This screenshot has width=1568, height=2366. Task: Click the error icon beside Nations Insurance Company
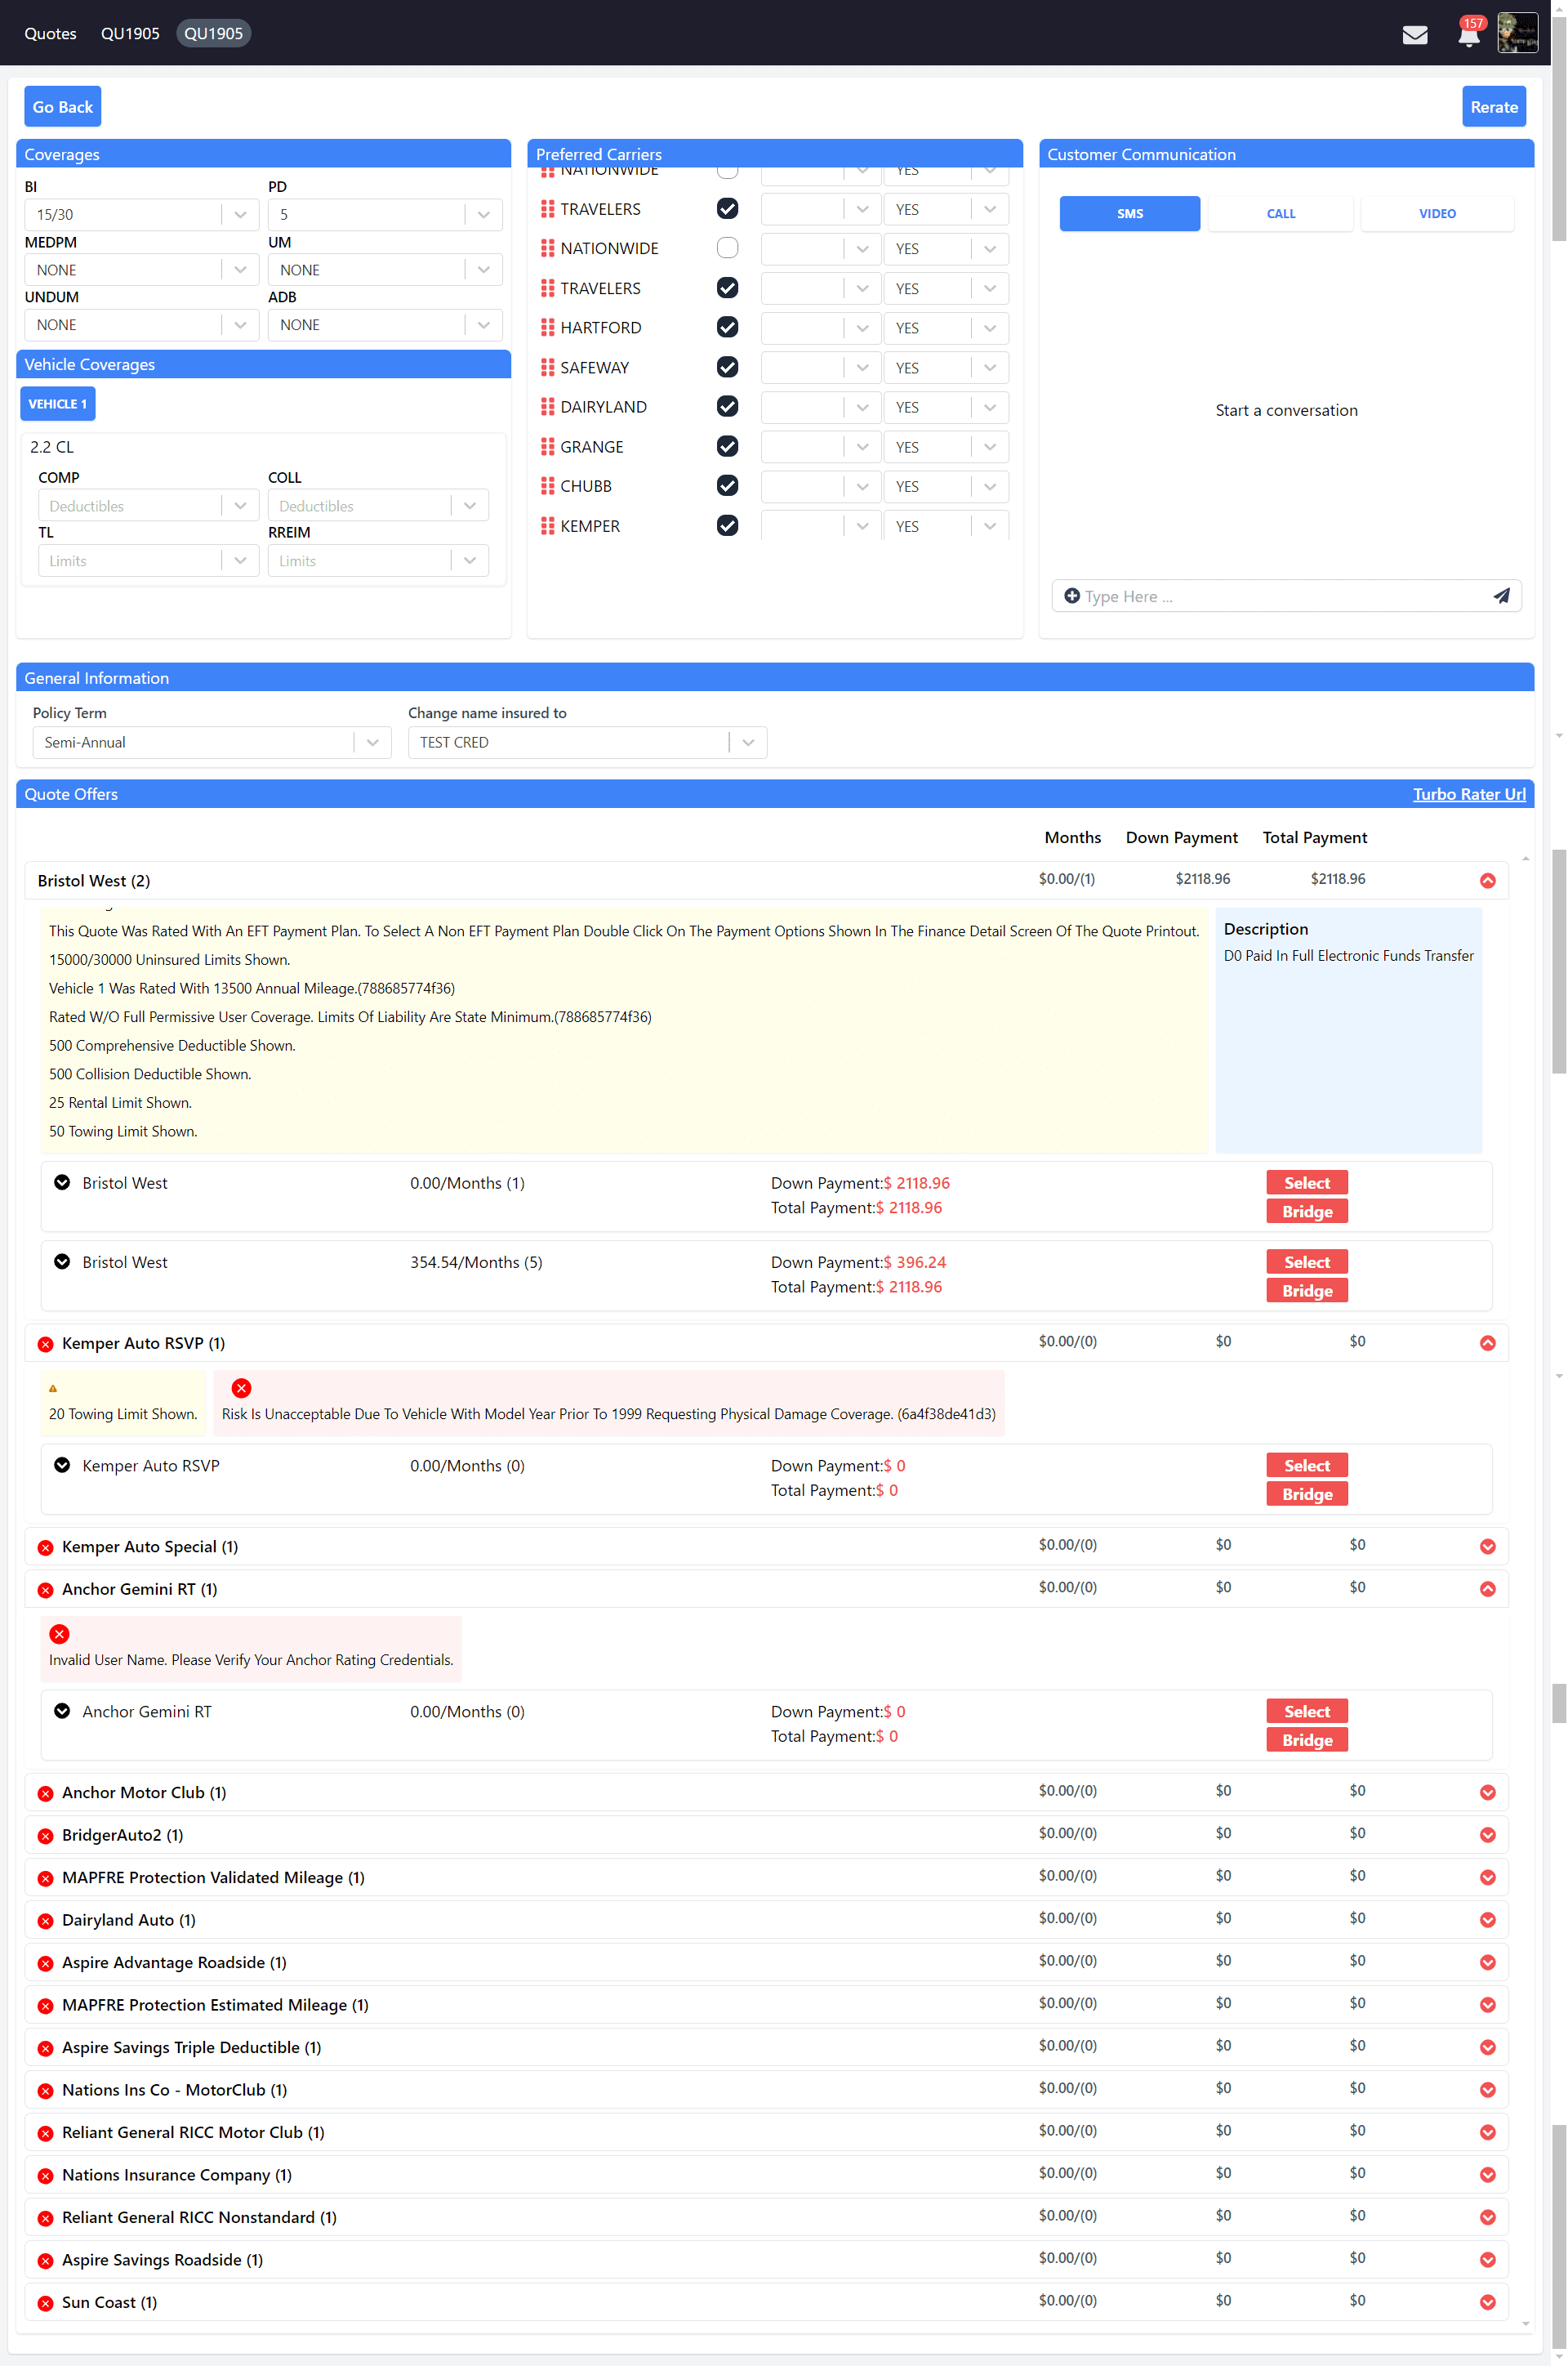(x=45, y=2176)
